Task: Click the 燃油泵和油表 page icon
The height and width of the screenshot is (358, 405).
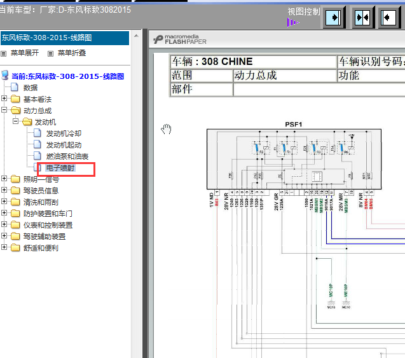Action: [x=38, y=156]
